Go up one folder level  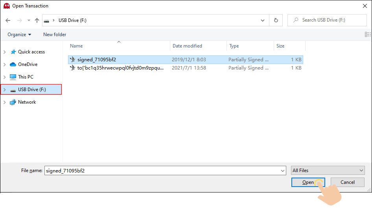(37, 20)
